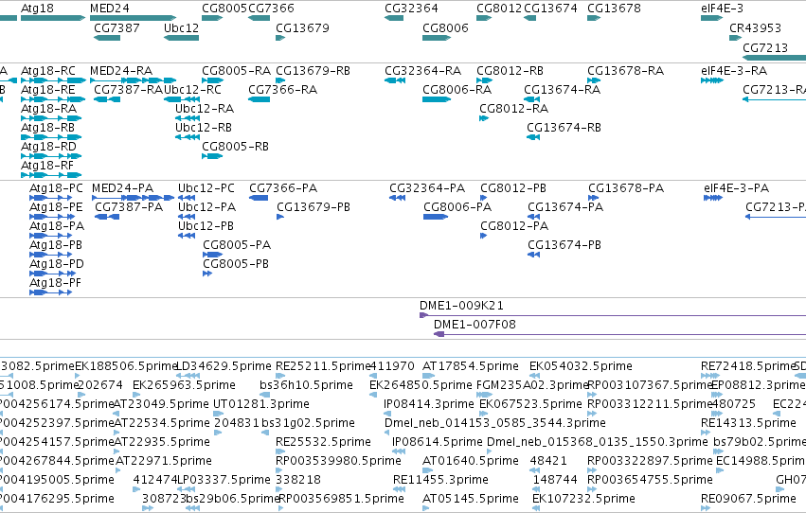Click the Ubc12-RA transcript glyph
Viewport: 806px width, 513px height.
(x=188, y=118)
